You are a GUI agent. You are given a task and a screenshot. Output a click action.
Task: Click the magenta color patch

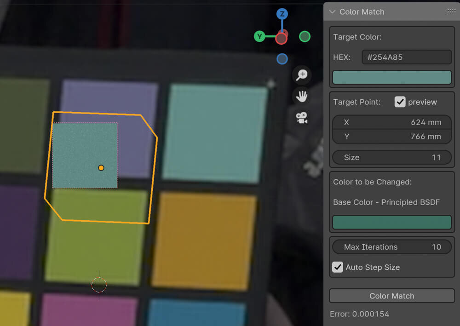(89, 310)
